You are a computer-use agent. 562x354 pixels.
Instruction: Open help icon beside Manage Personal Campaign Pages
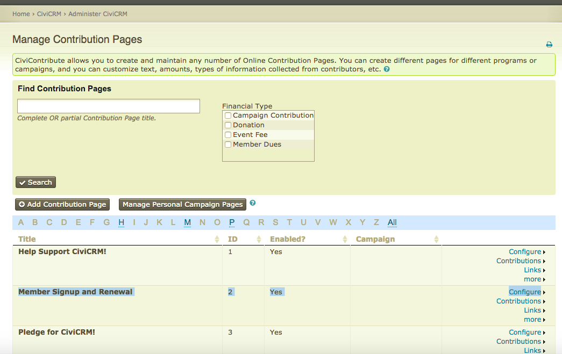(x=253, y=203)
